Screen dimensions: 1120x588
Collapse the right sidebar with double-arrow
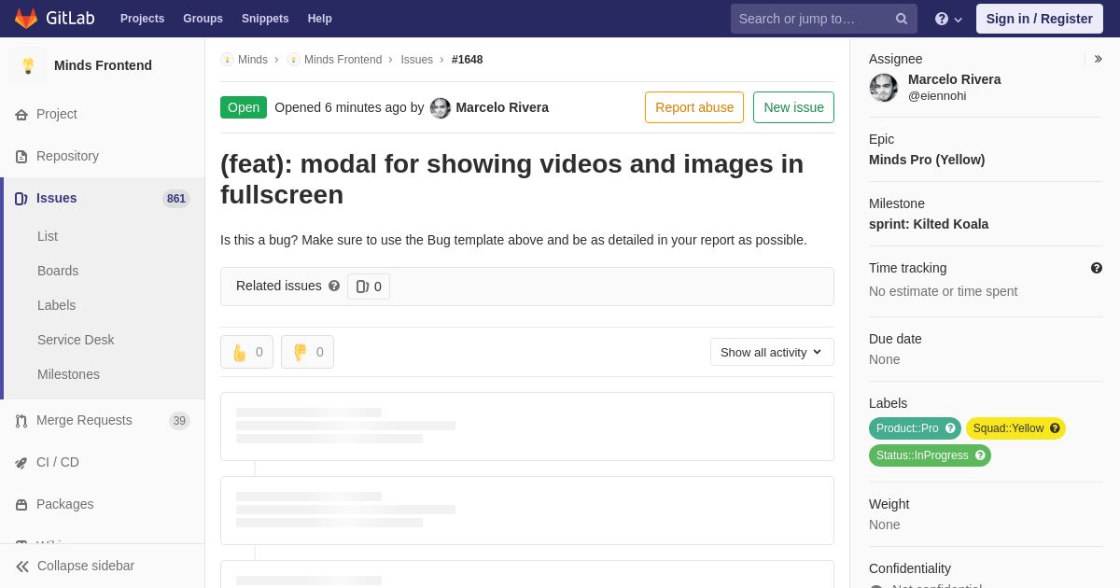click(1098, 59)
